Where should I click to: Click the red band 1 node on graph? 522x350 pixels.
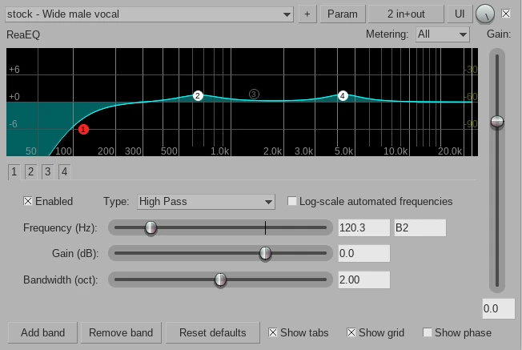click(x=83, y=129)
